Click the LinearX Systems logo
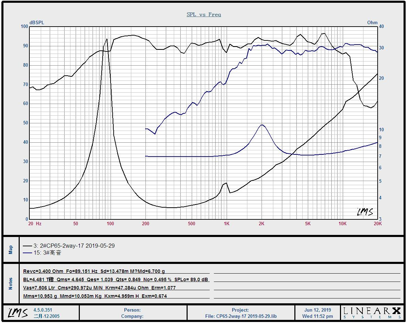The width and height of the screenshot is (407, 323). tap(372, 313)
